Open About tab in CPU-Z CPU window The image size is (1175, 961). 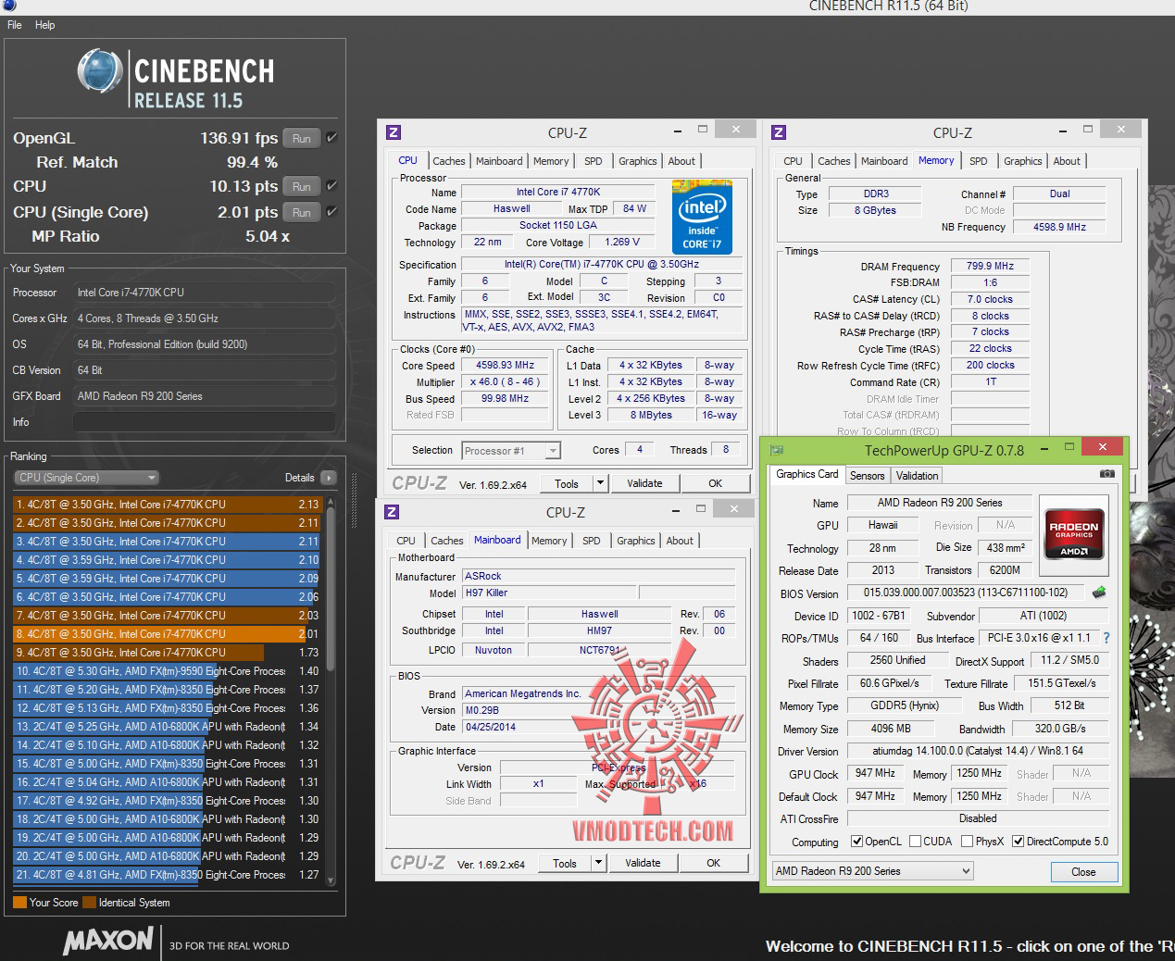pos(681,161)
